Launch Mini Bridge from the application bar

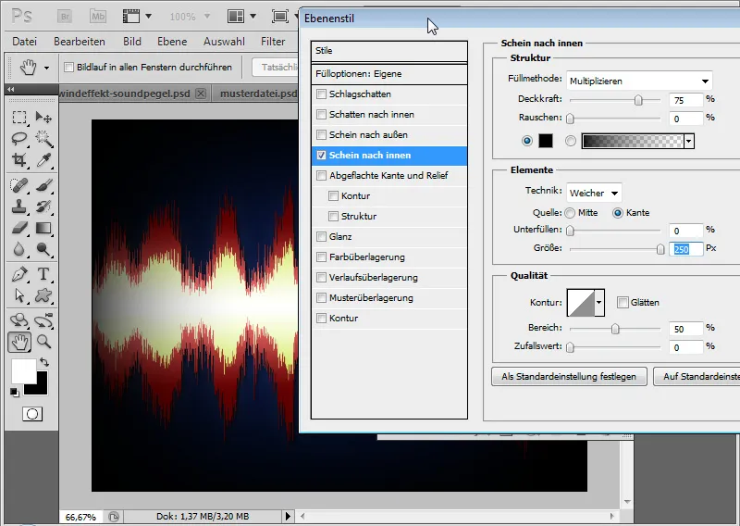(x=98, y=17)
